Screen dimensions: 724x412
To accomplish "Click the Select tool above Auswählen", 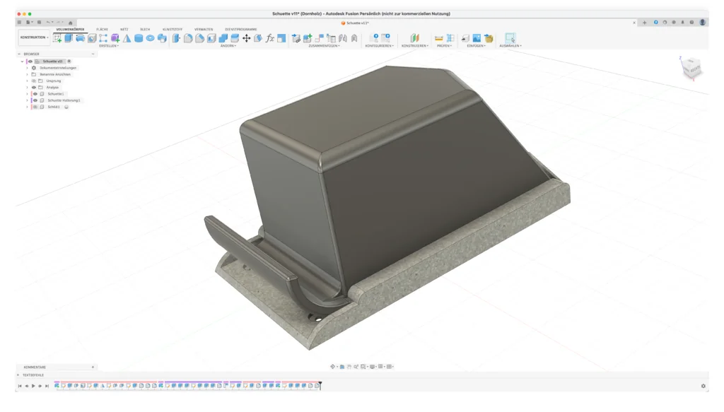I will pos(510,38).
